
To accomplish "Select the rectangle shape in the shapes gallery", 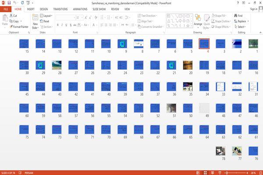I will (x=180, y=16).
